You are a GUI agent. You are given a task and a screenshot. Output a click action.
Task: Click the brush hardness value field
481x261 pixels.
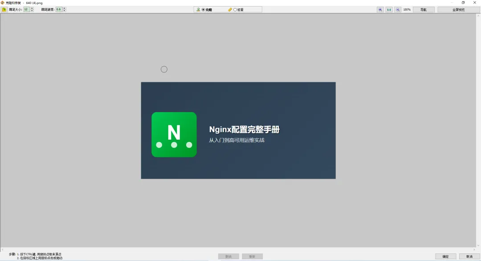59,9
